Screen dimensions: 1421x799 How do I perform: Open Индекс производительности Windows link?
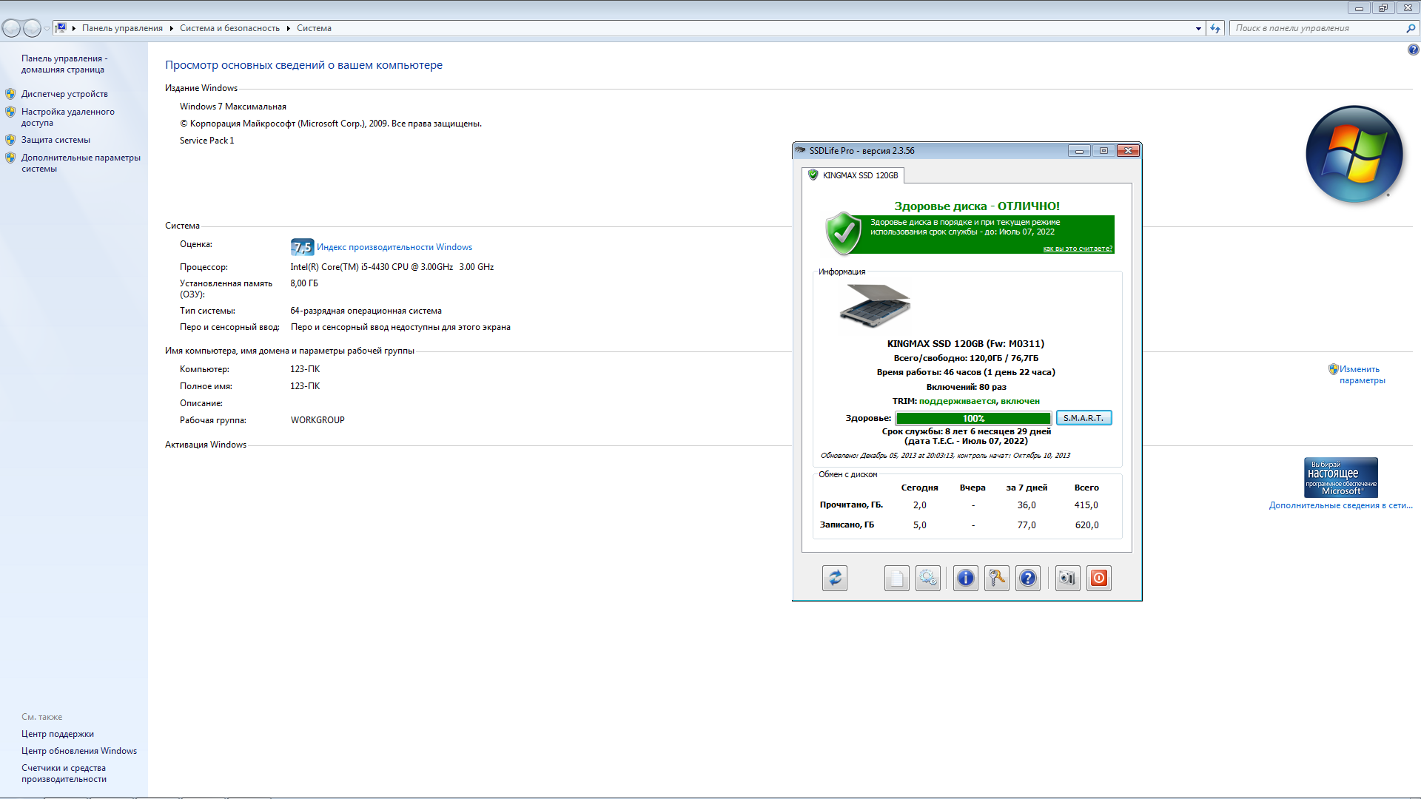coord(394,247)
